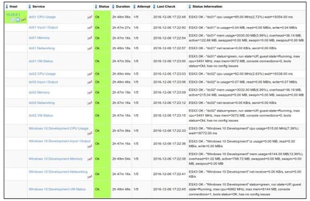Select last check time 2016-12-06 17:23:15
The height and width of the screenshot is (201, 310).
pyautogui.click(x=169, y=115)
